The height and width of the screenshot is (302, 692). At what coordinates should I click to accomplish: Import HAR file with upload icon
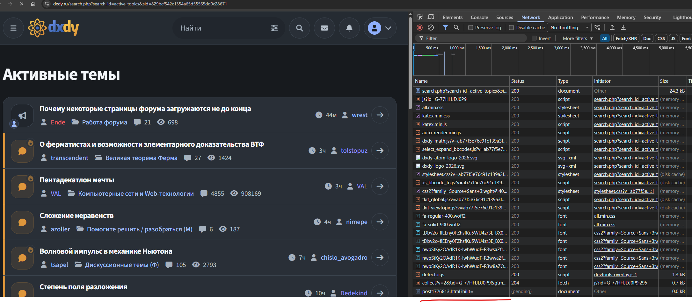612,28
